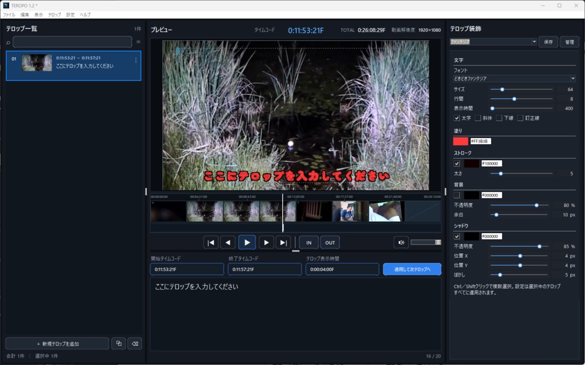Click the サイズ size slider handle
This screenshot has height=365, width=585.
tap(502, 90)
